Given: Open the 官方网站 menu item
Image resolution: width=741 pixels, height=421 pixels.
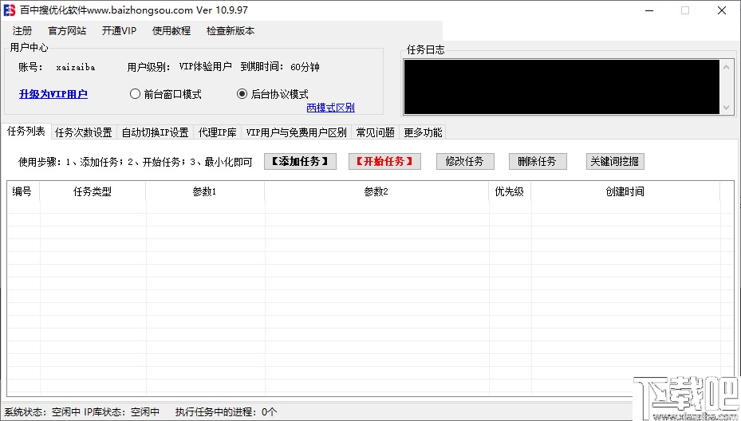Looking at the screenshot, I should 67,31.
